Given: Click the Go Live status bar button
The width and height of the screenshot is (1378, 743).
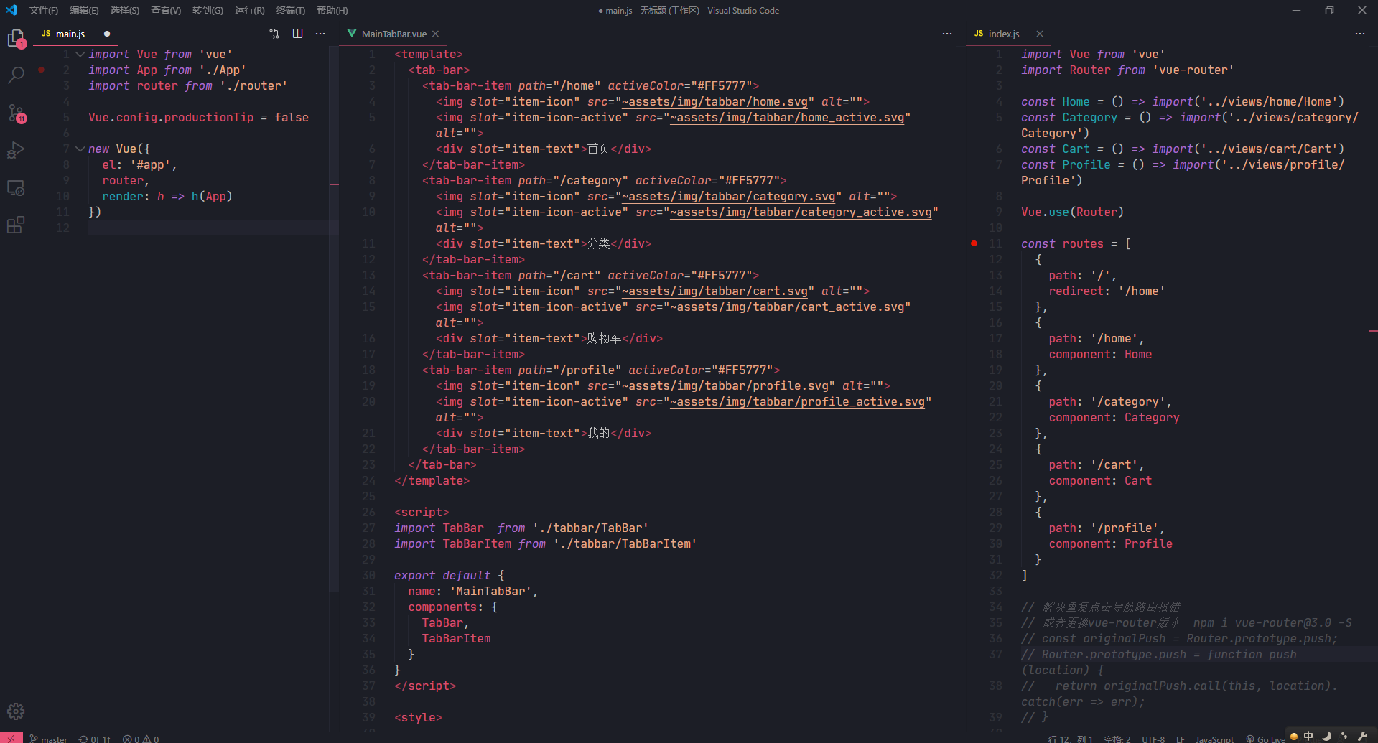Looking at the screenshot, I should (1266, 739).
